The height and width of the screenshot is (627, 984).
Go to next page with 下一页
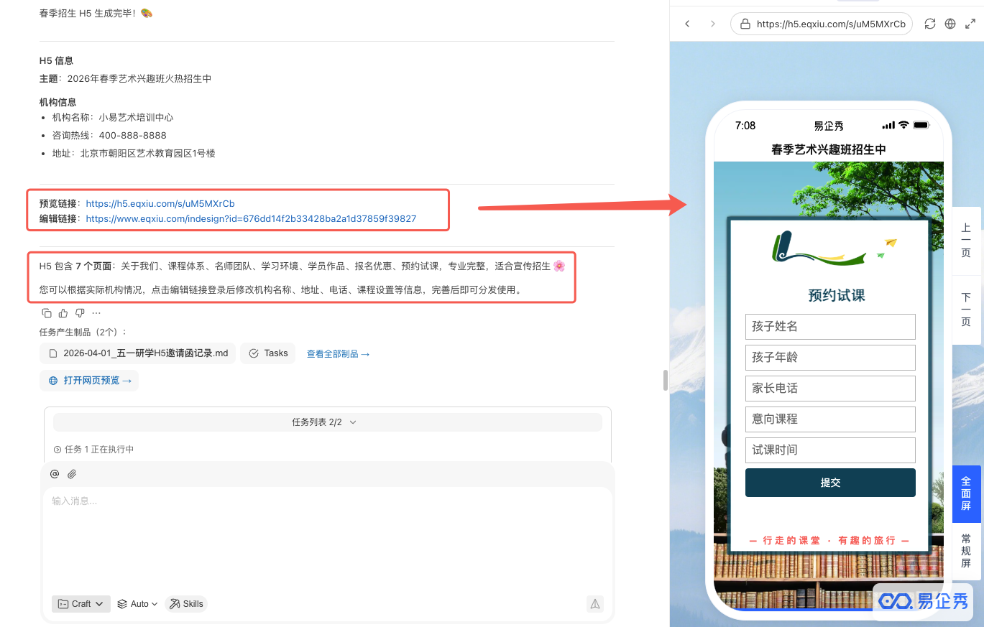(966, 310)
